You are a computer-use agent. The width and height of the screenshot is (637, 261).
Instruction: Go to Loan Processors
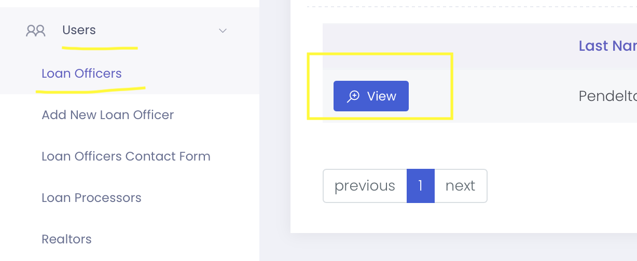pyautogui.click(x=91, y=198)
